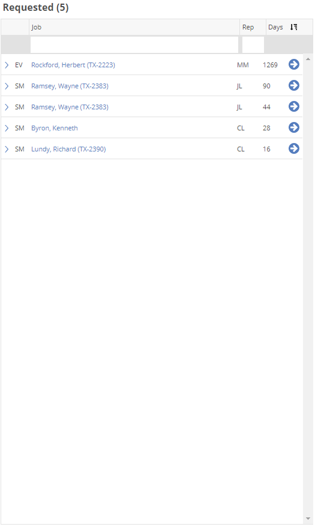
Task: Expand the Ramsey, Wayne row with 90 days
Action: 7,86
